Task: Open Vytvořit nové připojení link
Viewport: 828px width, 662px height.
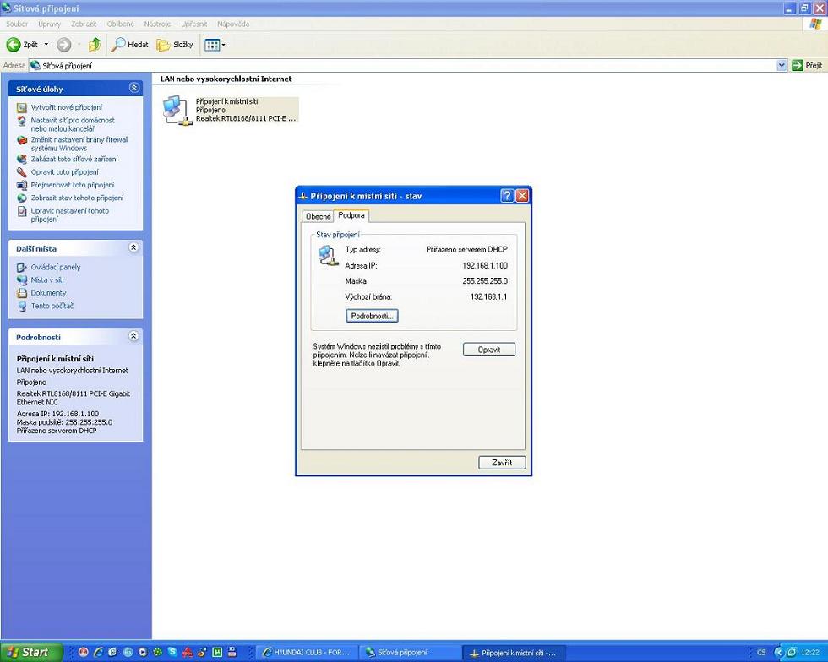Action: [67, 107]
